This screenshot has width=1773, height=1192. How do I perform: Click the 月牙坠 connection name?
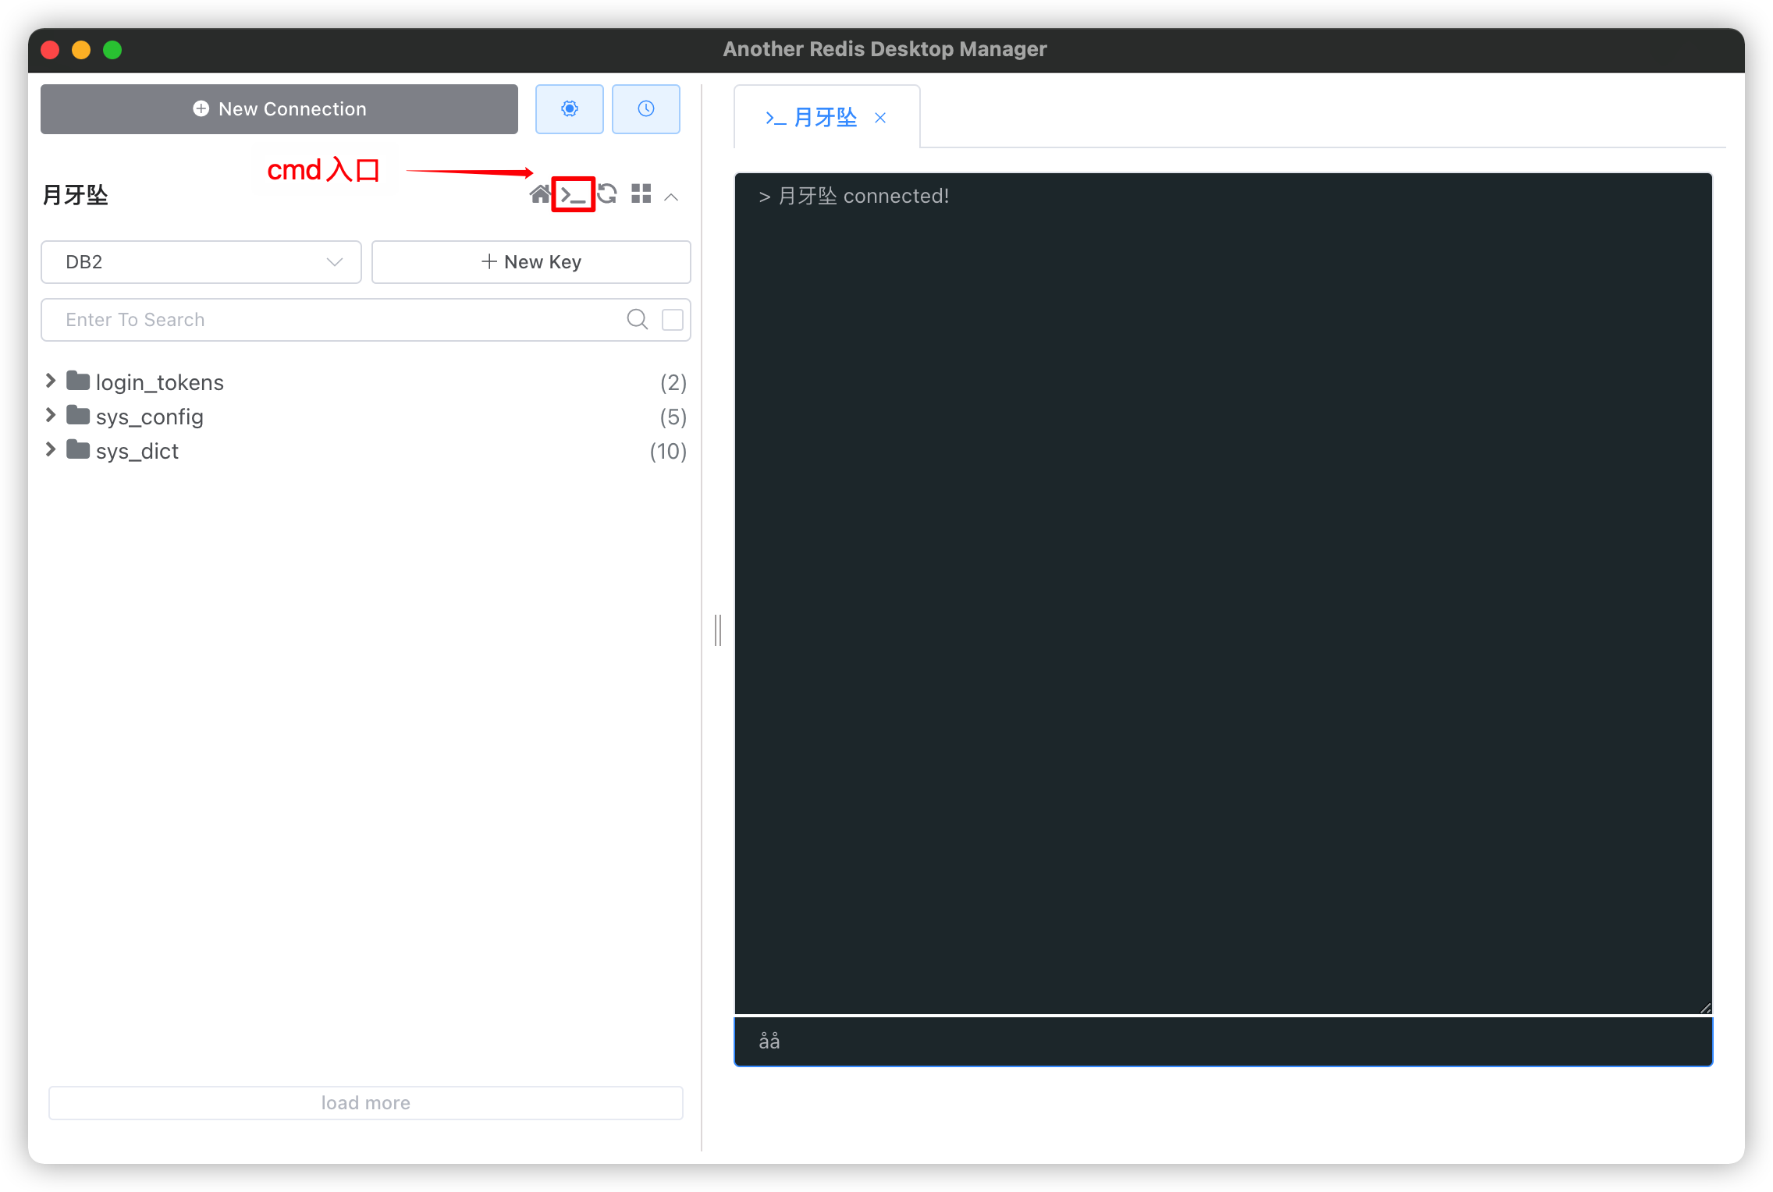tap(75, 195)
